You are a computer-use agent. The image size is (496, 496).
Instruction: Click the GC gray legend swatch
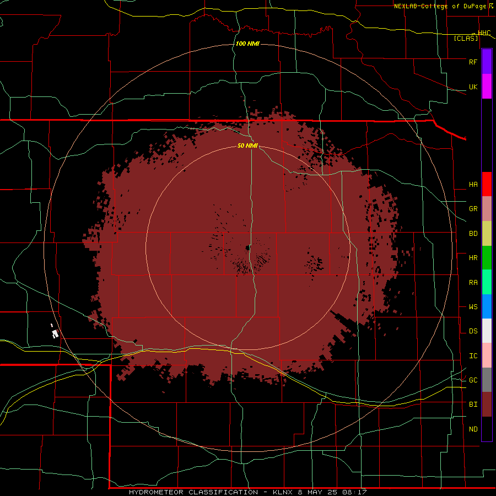[x=487, y=380]
